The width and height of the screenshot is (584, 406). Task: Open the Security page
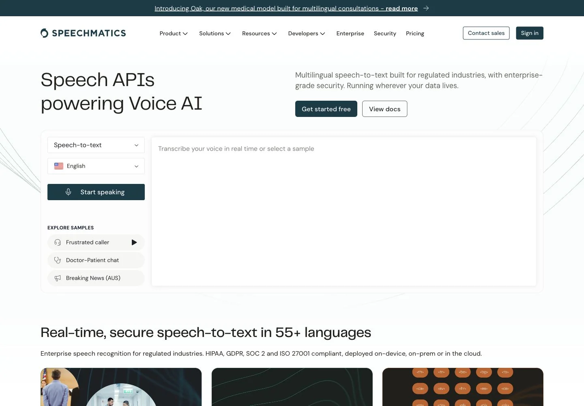tap(385, 33)
